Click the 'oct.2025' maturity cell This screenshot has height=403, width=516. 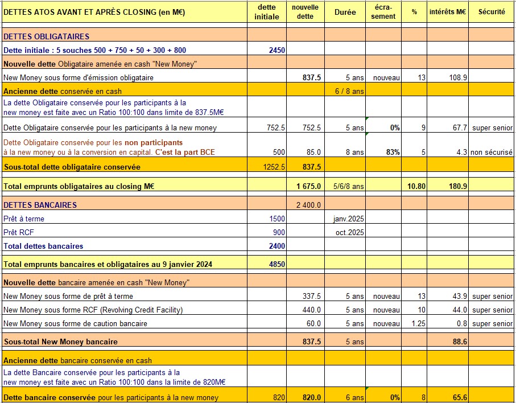coord(350,232)
